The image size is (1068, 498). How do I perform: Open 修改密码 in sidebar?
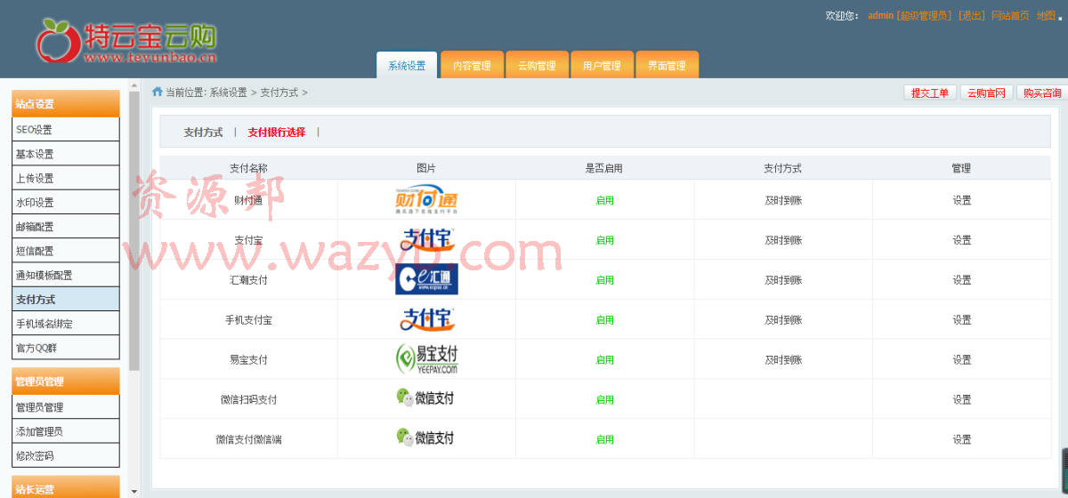[65, 455]
